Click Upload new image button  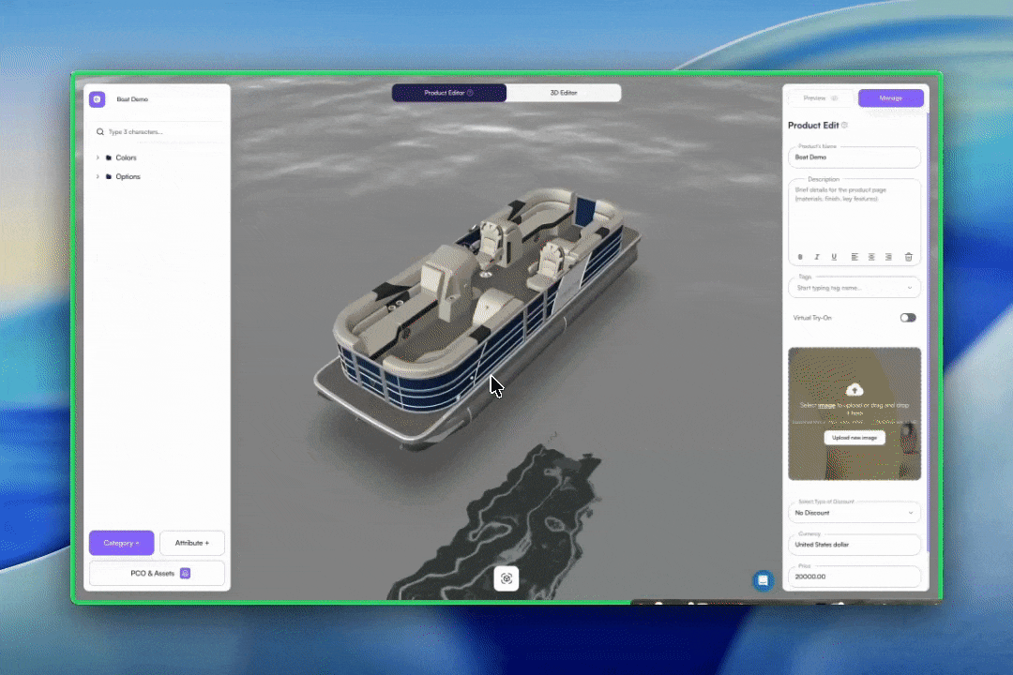854,438
